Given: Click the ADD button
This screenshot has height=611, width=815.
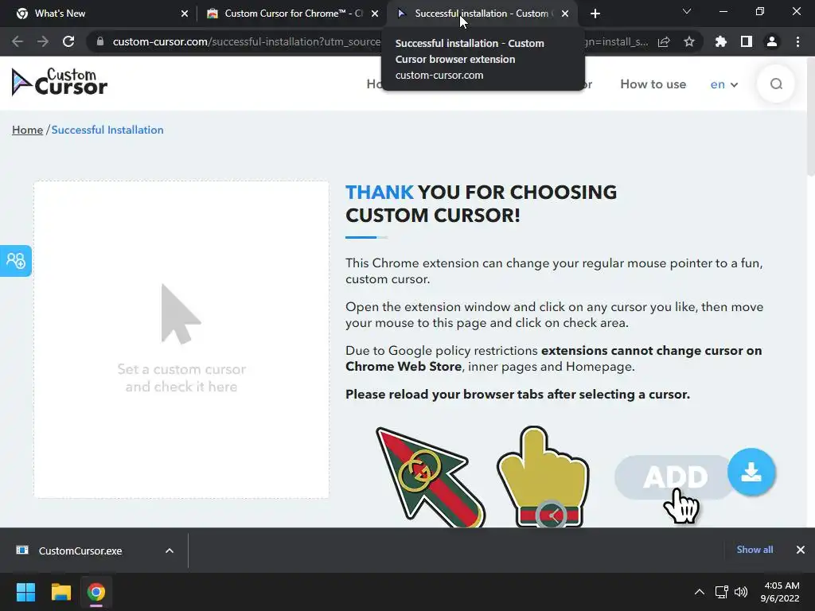Looking at the screenshot, I should (x=675, y=477).
